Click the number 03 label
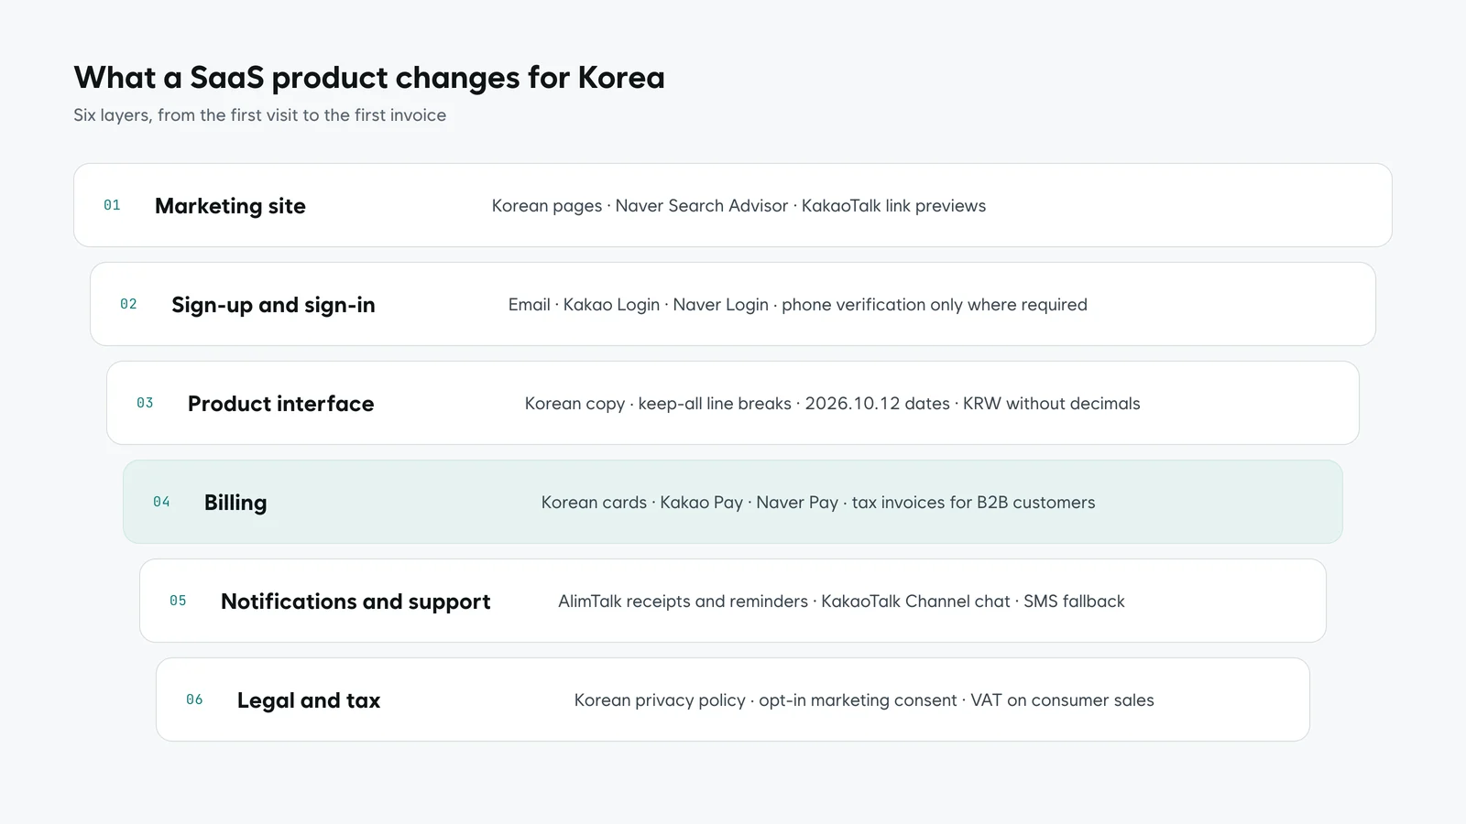This screenshot has height=824, width=1466. pos(145,403)
